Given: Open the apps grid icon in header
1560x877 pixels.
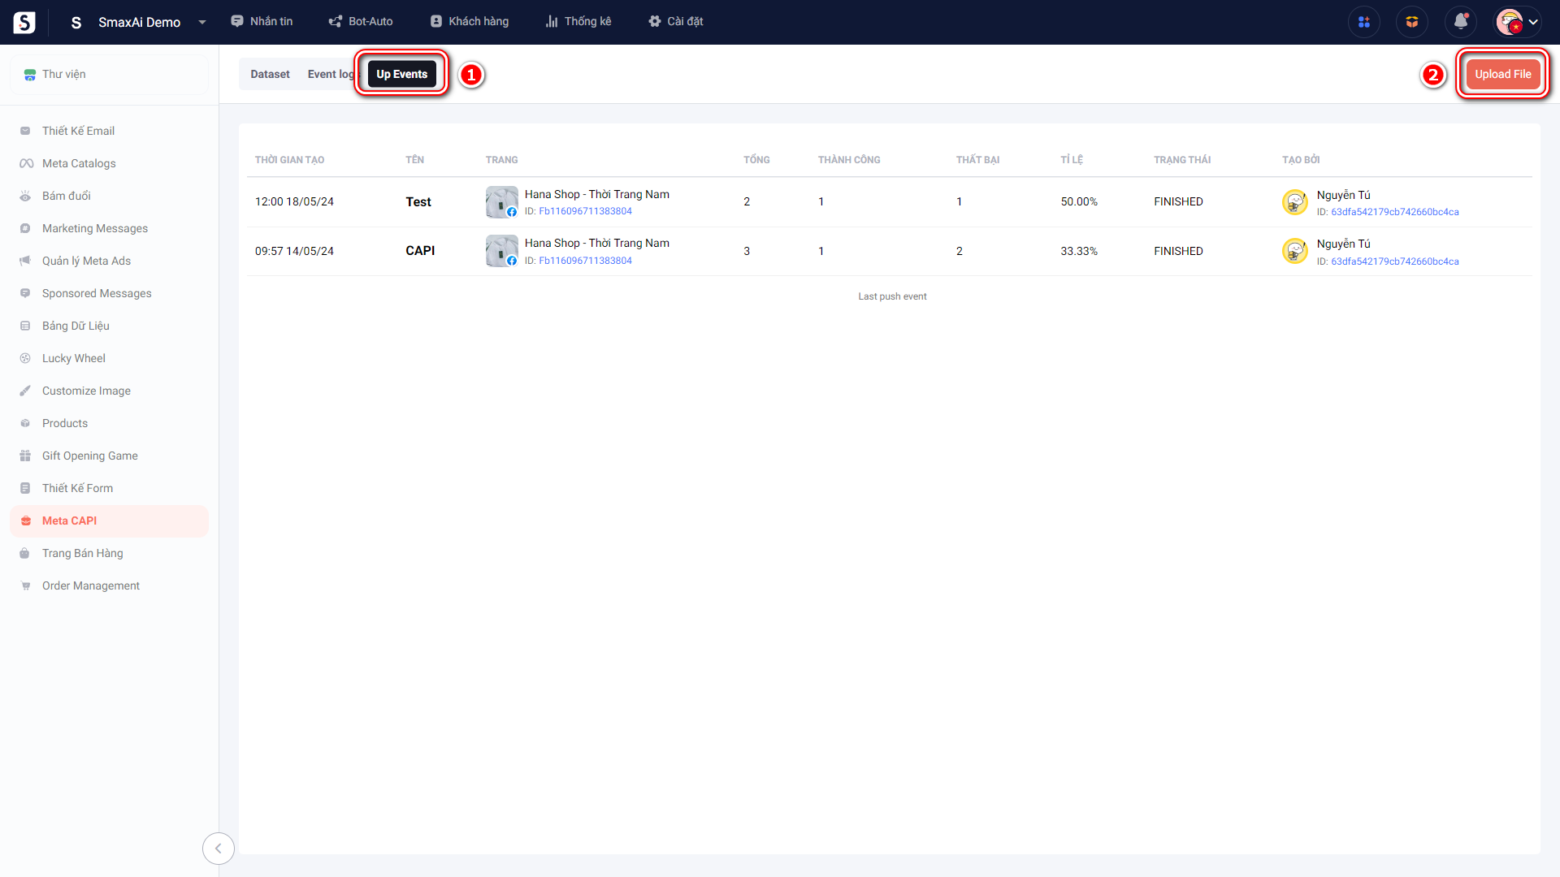Looking at the screenshot, I should coord(1363,22).
